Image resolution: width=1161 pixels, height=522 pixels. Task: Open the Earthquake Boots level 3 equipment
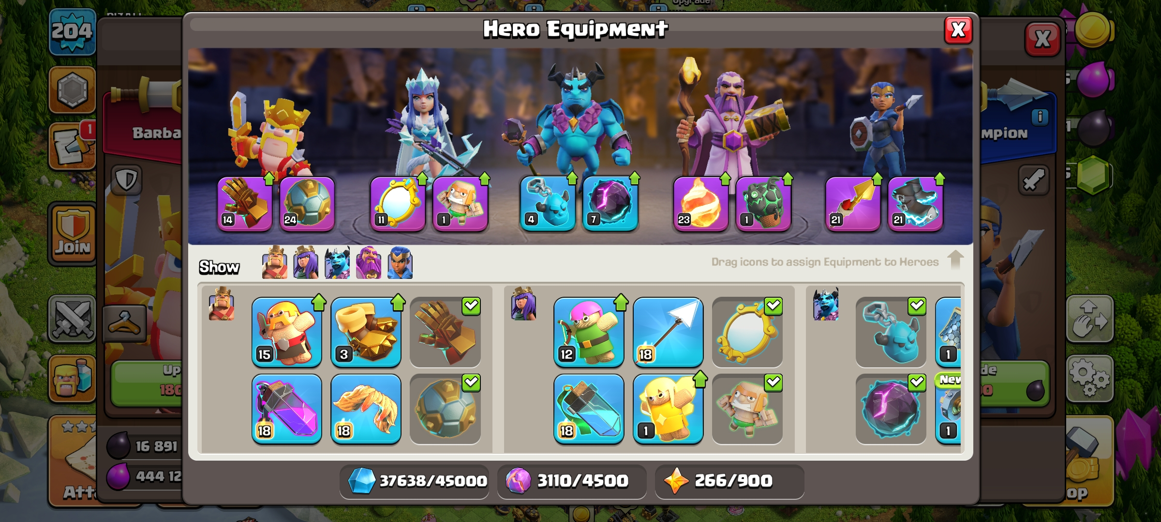tap(366, 332)
